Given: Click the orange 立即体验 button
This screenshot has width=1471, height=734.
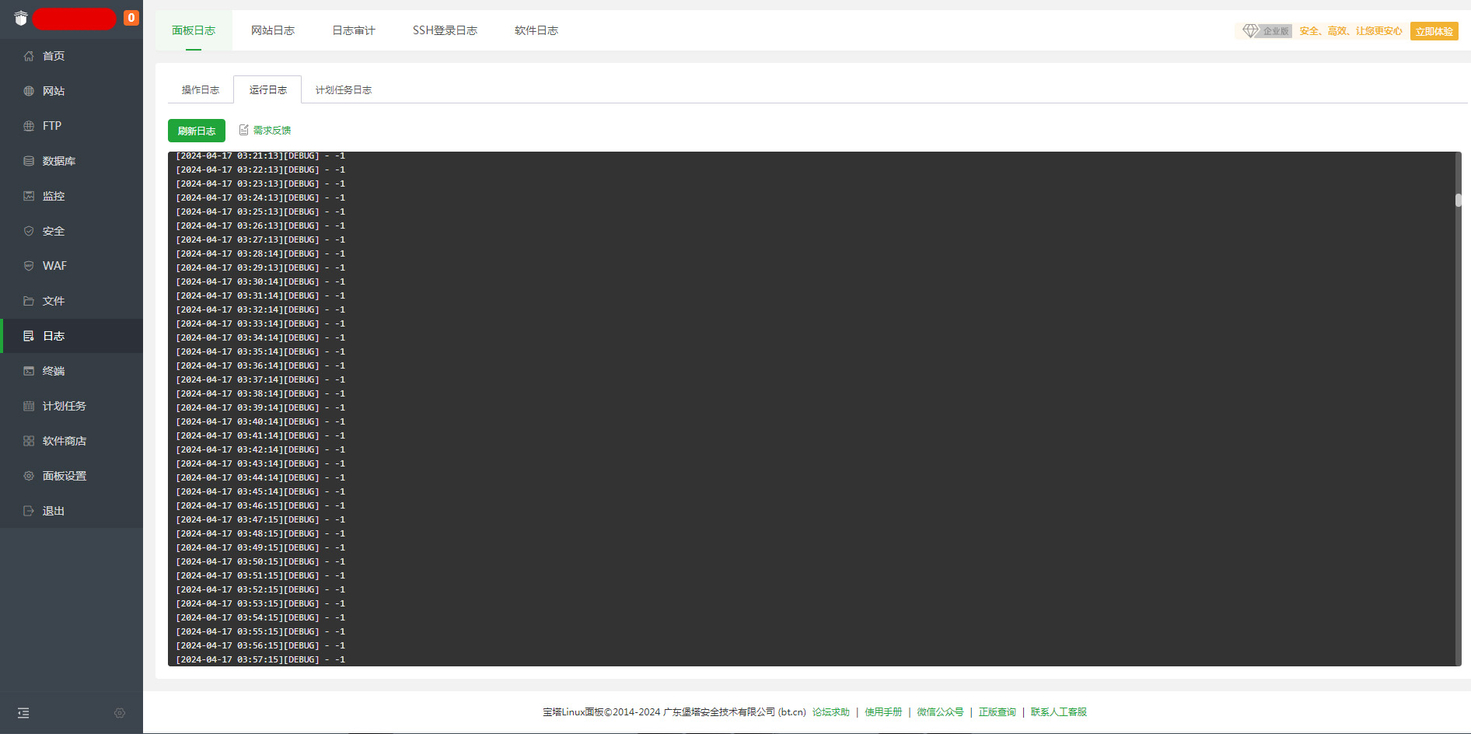Looking at the screenshot, I should coord(1434,31).
